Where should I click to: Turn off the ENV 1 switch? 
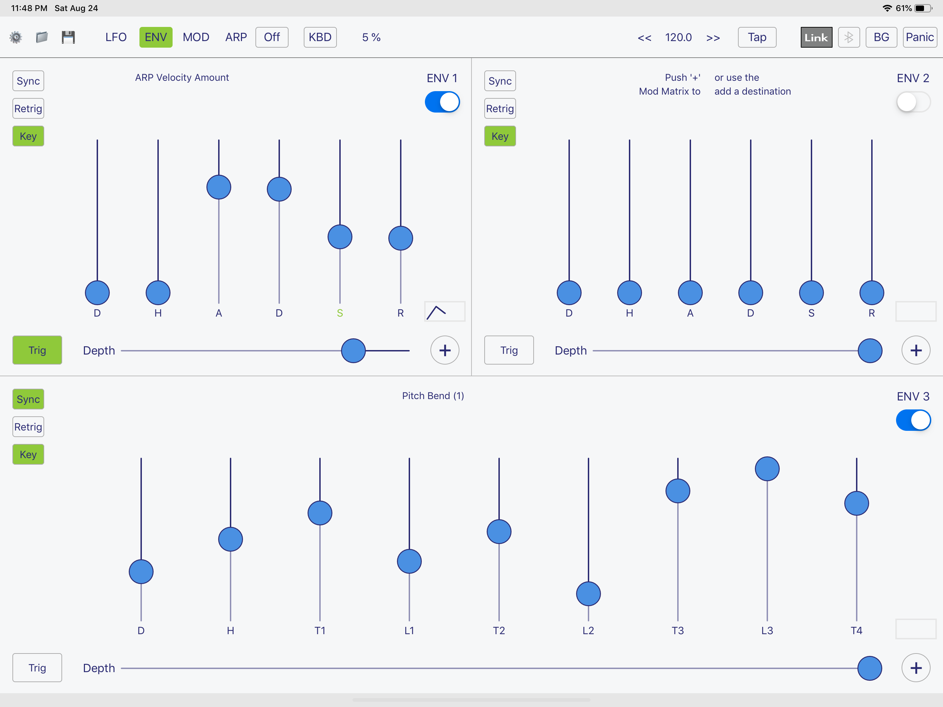click(442, 102)
